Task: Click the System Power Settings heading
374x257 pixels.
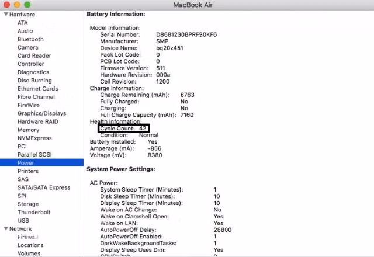Action: [x=121, y=169]
